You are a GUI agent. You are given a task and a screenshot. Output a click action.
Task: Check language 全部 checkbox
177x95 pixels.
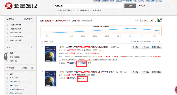pyautogui.click(x=7, y=53)
